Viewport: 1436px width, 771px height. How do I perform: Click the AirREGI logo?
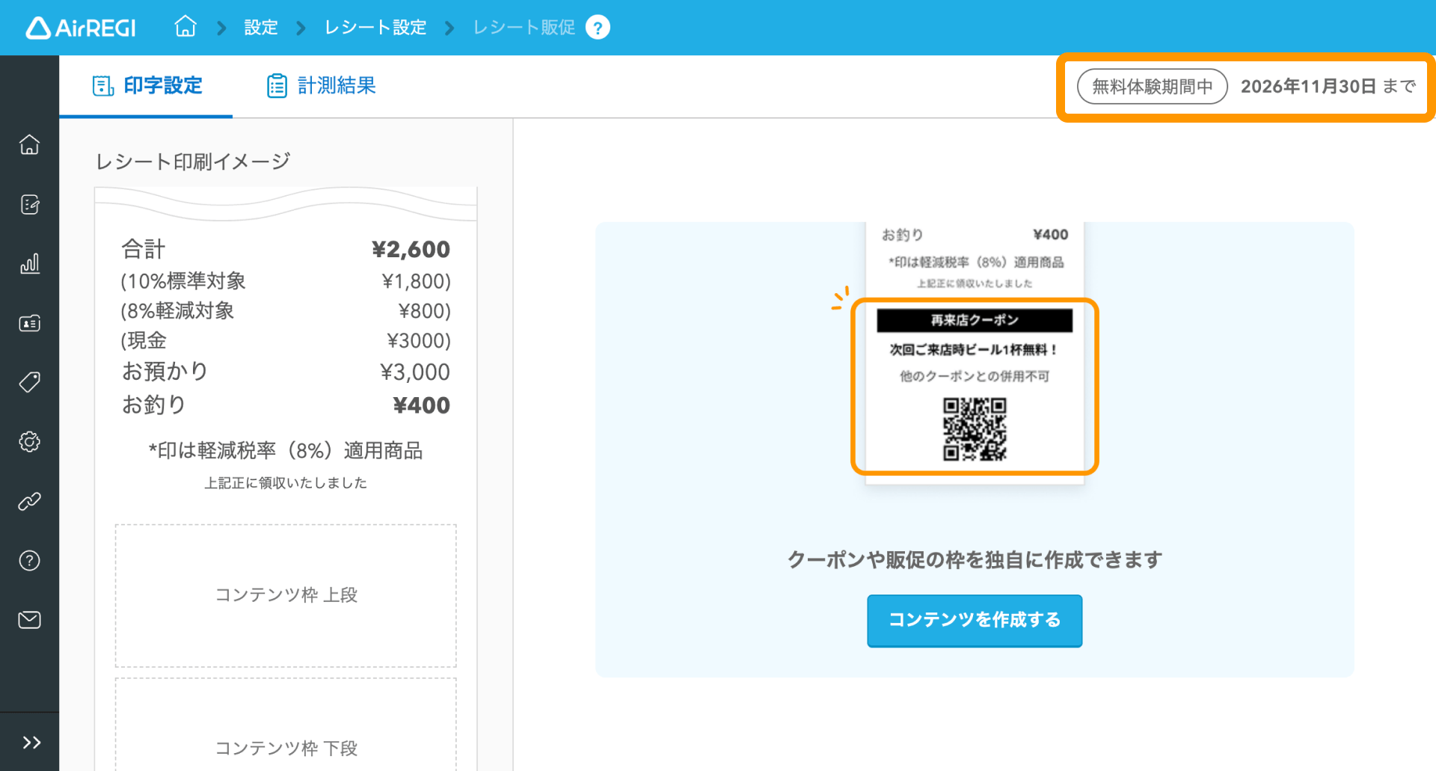81,28
